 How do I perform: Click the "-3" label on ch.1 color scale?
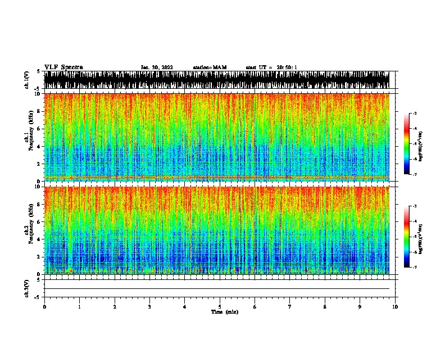[x=415, y=114]
